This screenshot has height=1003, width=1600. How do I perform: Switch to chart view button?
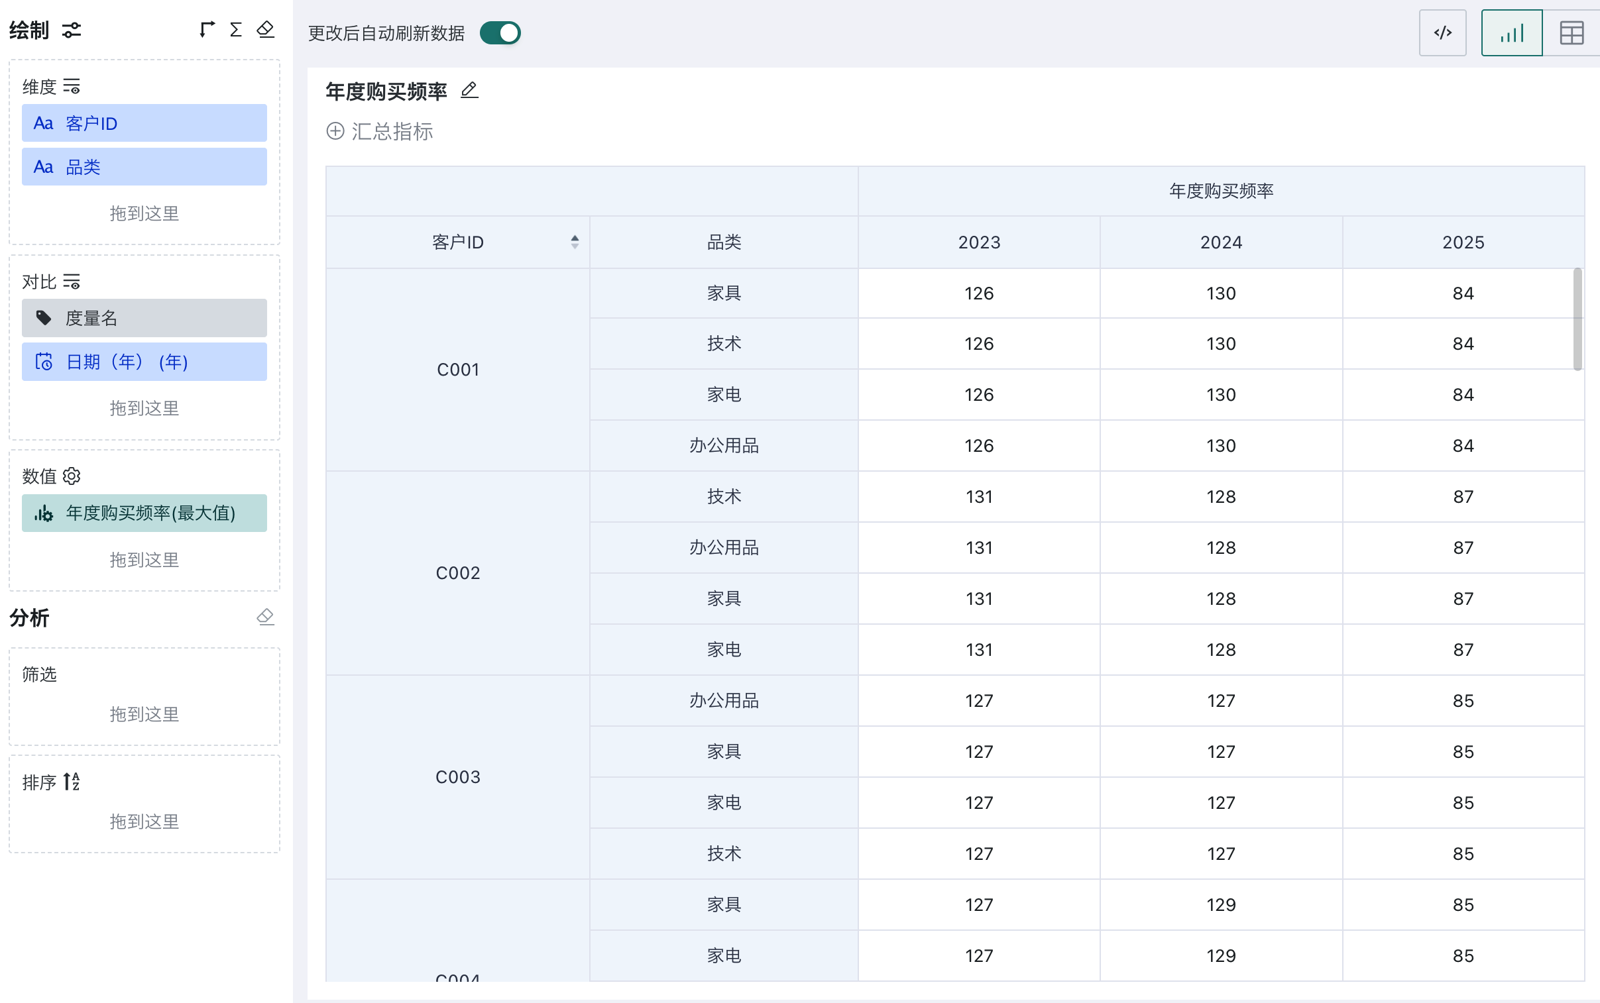coord(1512,32)
